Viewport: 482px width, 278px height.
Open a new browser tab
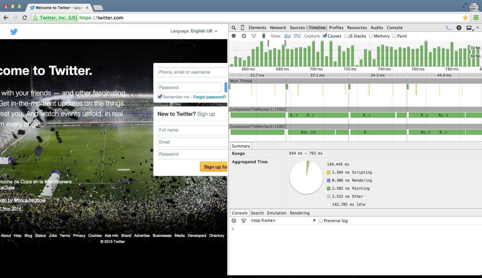[x=98, y=8]
